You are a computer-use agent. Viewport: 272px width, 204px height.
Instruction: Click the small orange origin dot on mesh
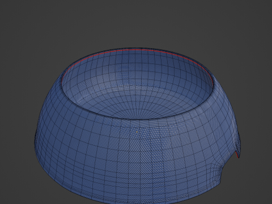click(137, 132)
